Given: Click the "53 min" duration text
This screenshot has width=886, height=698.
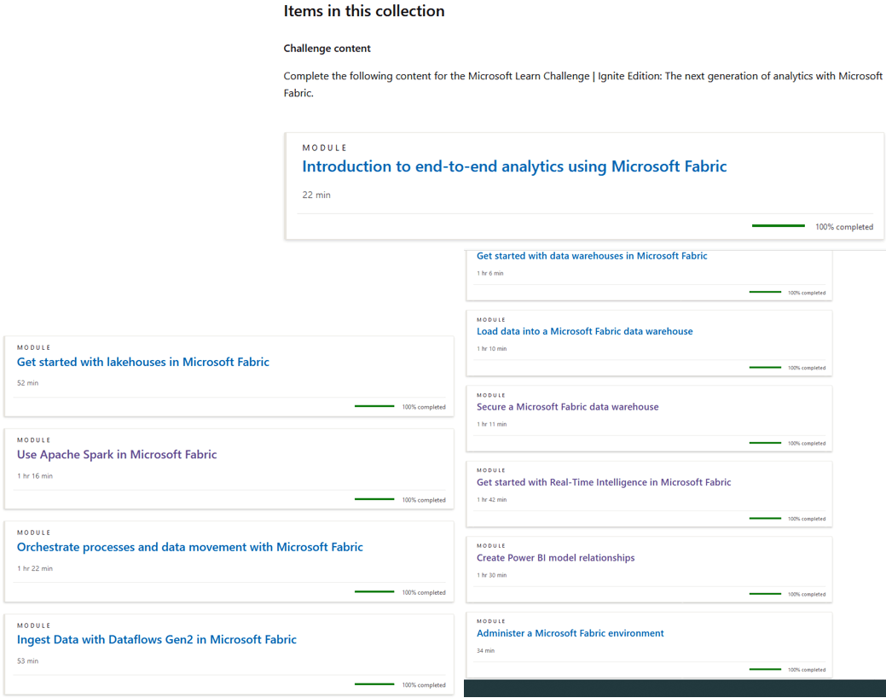Looking at the screenshot, I should click(27, 660).
